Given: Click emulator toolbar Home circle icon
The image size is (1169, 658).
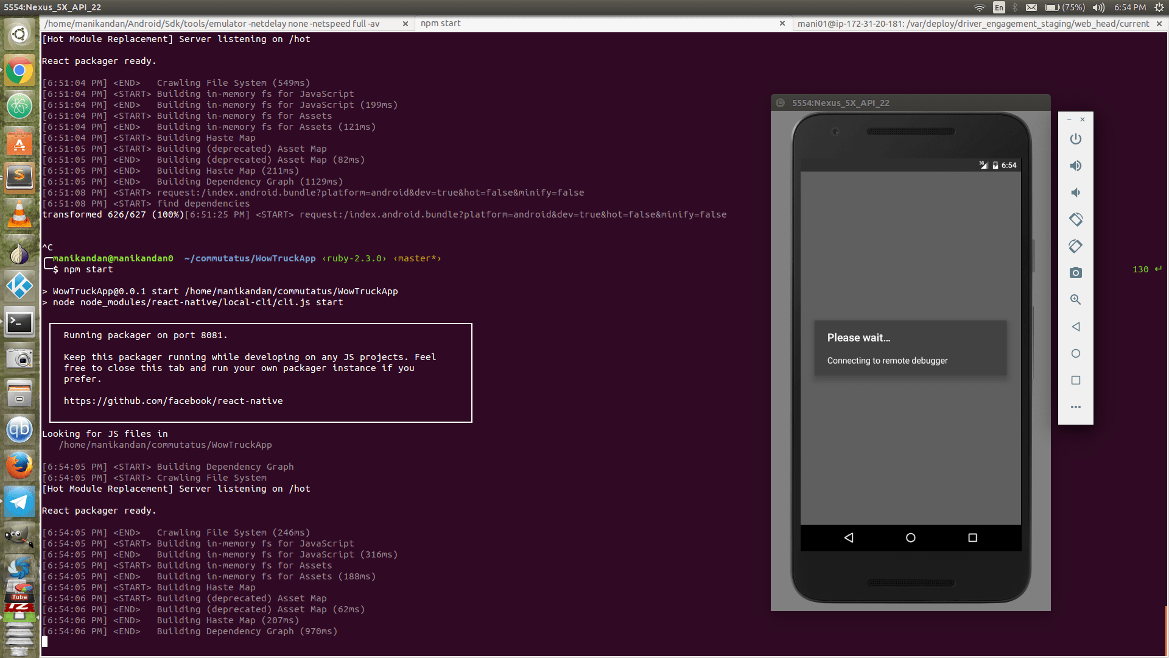Looking at the screenshot, I should (1076, 353).
